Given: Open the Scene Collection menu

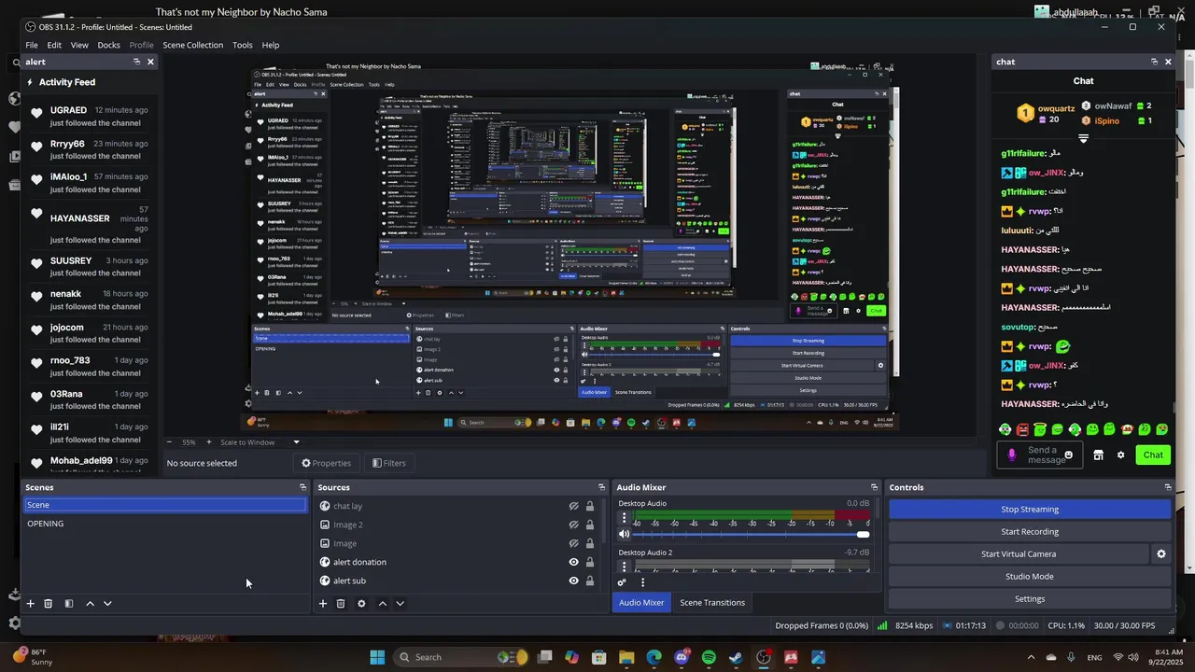Looking at the screenshot, I should [x=193, y=45].
